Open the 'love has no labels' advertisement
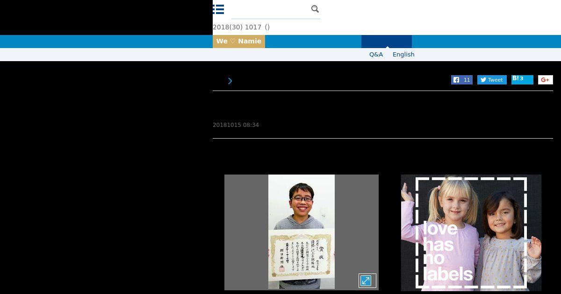This screenshot has width=561, height=294. click(471, 233)
